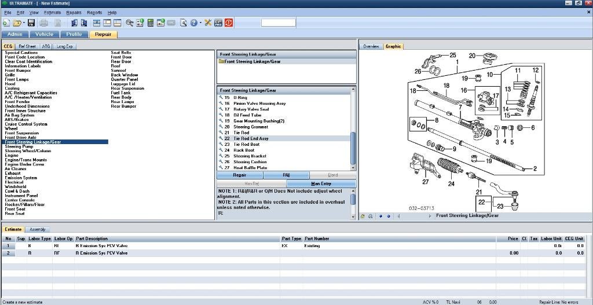The height and width of the screenshot is (305, 593).
Task: Open the Estimate menu
Action: [52, 13]
